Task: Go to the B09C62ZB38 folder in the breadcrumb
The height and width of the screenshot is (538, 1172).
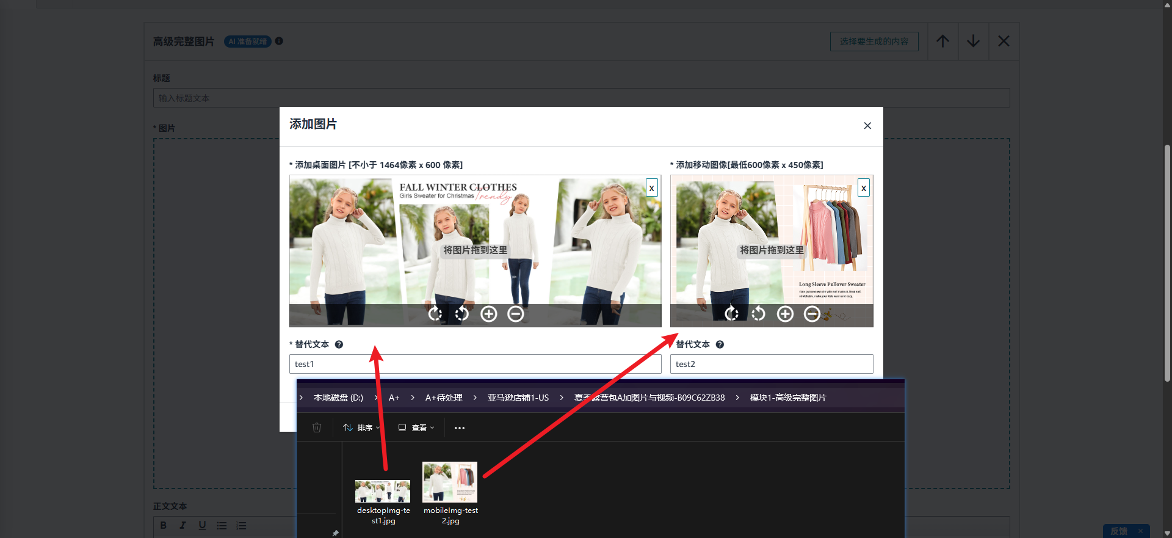Action: tap(649, 398)
